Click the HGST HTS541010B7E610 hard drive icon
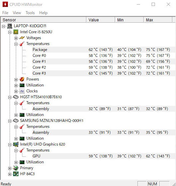 (16, 97)
